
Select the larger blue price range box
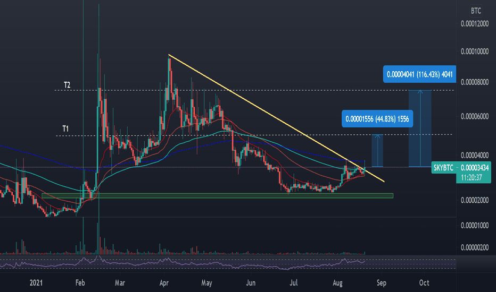420,128
